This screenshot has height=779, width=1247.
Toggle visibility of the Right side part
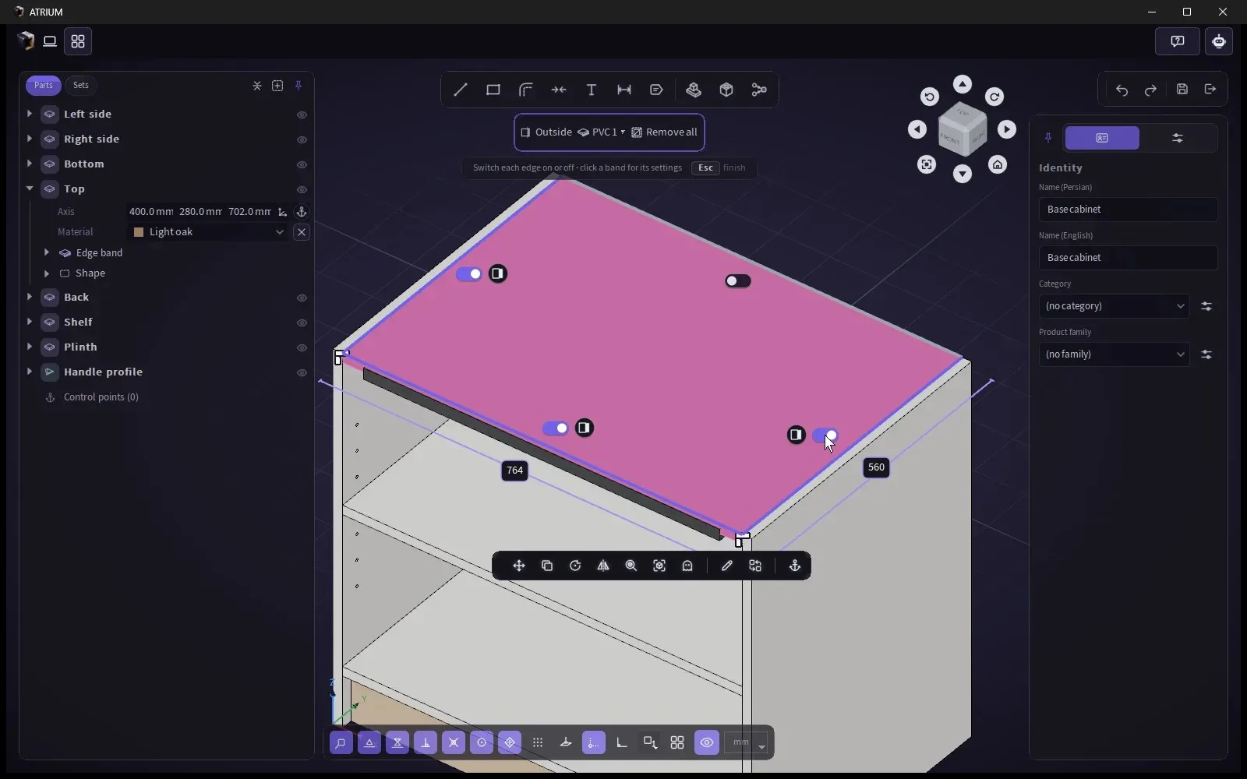click(x=302, y=139)
